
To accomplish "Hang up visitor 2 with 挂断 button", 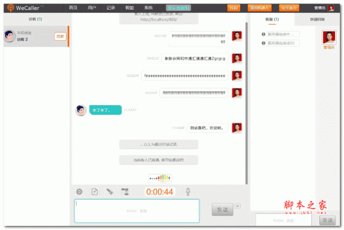I will tap(60, 36).
